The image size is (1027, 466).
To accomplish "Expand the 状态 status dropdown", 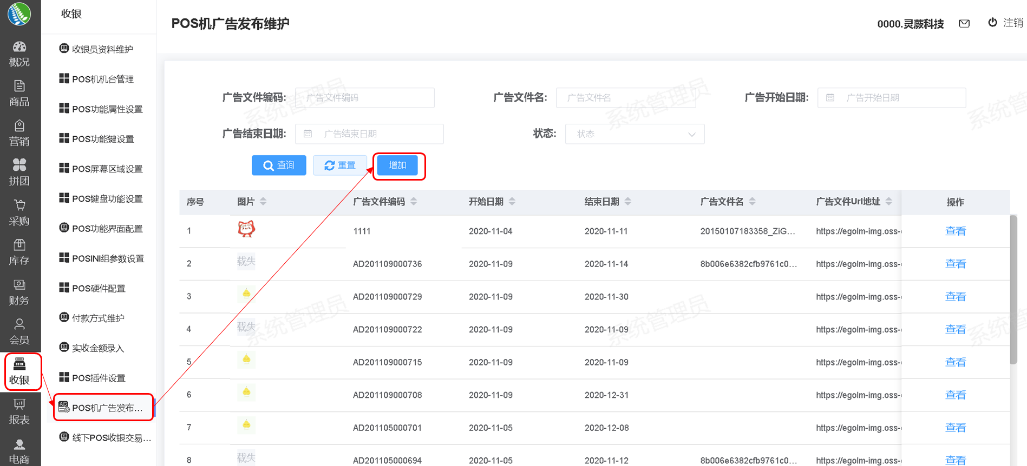I will click(634, 134).
